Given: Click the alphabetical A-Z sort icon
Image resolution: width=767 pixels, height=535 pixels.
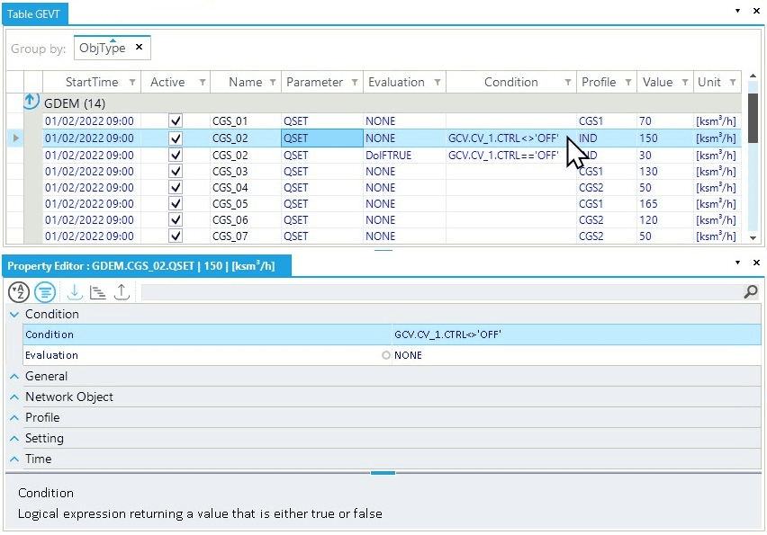Looking at the screenshot, I should coord(19,292).
